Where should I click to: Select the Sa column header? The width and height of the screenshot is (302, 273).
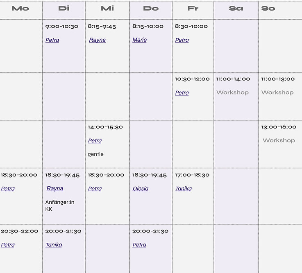coord(236,9)
